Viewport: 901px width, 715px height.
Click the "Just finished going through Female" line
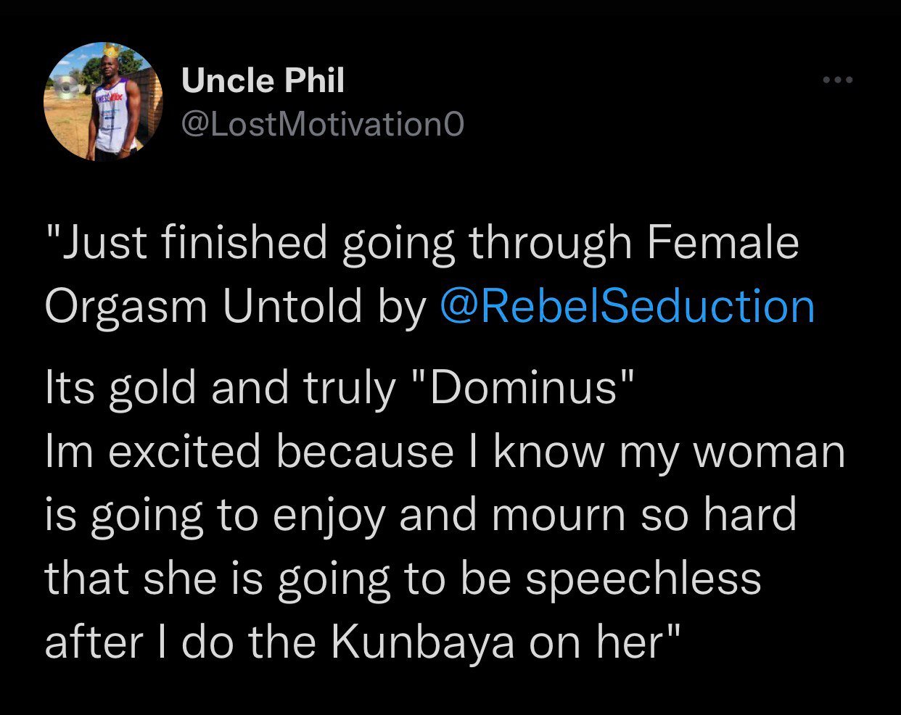click(421, 243)
